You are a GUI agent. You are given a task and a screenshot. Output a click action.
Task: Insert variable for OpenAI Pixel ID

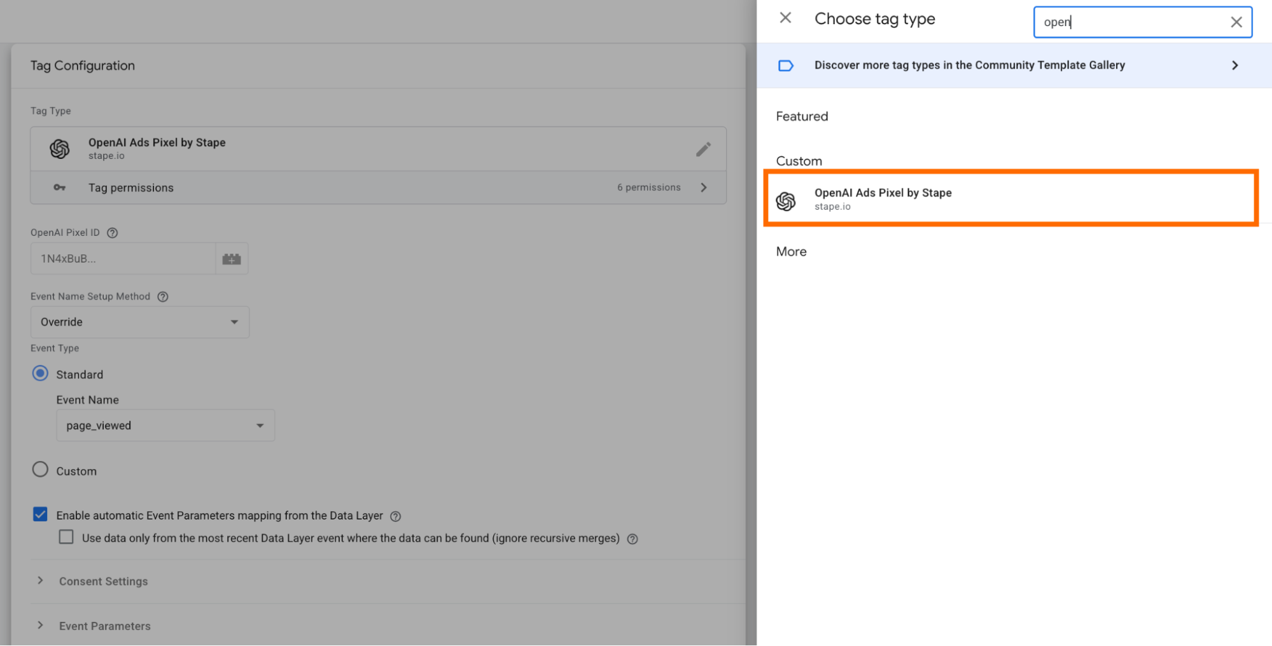click(x=232, y=259)
